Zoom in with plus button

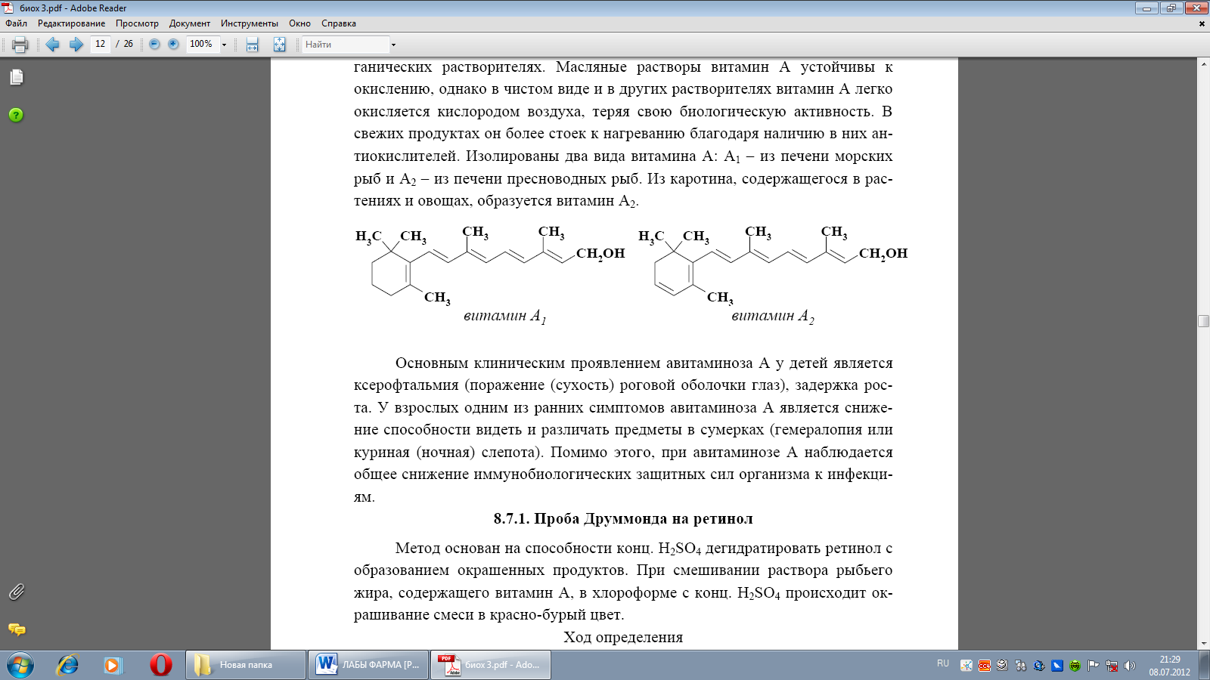click(x=173, y=45)
